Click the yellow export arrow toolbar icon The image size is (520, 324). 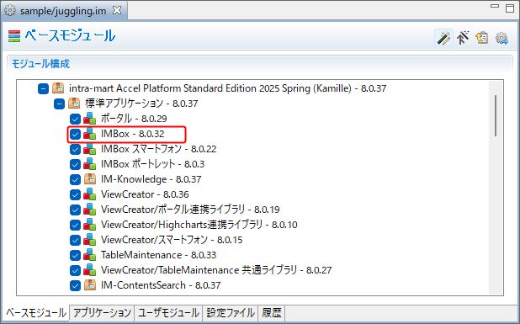[482, 38]
